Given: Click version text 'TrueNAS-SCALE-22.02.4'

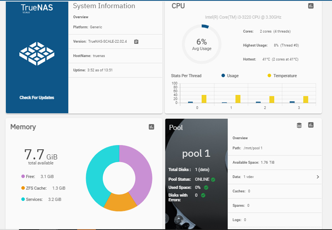Looking at the screenshot, I should coord(107,42).
